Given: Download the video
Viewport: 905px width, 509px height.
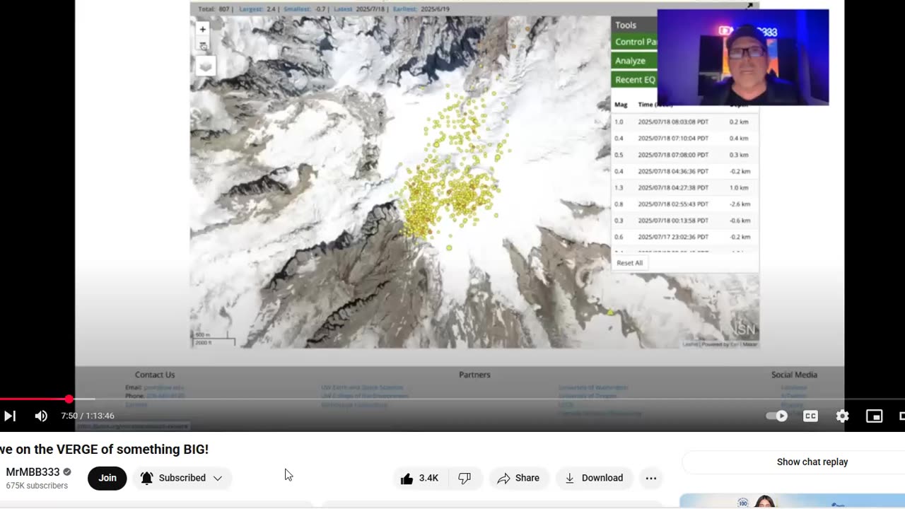Looking at the screenshot, I should (594, 478).
